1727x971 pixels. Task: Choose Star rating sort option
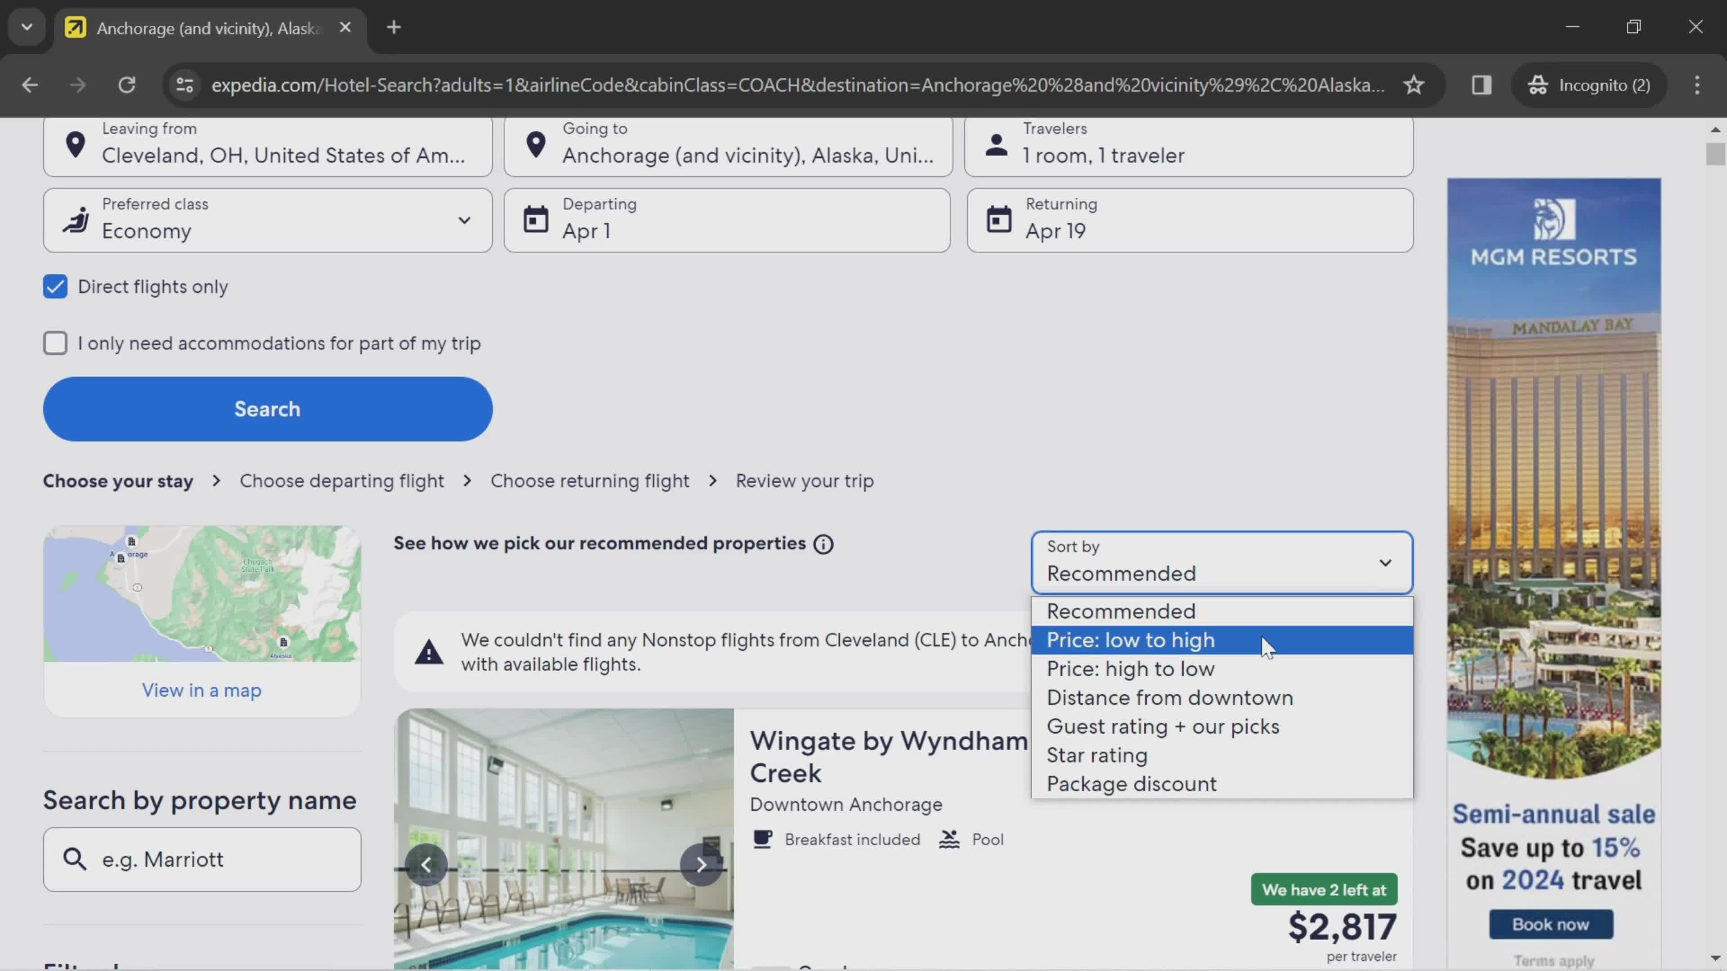pos(1221,755)
